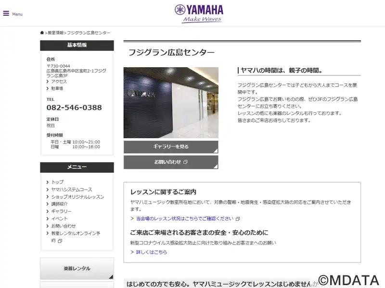385x288 pixels.
Task: Select 講師紹介 in the sidebar menu
Action: tap(59, 204)
